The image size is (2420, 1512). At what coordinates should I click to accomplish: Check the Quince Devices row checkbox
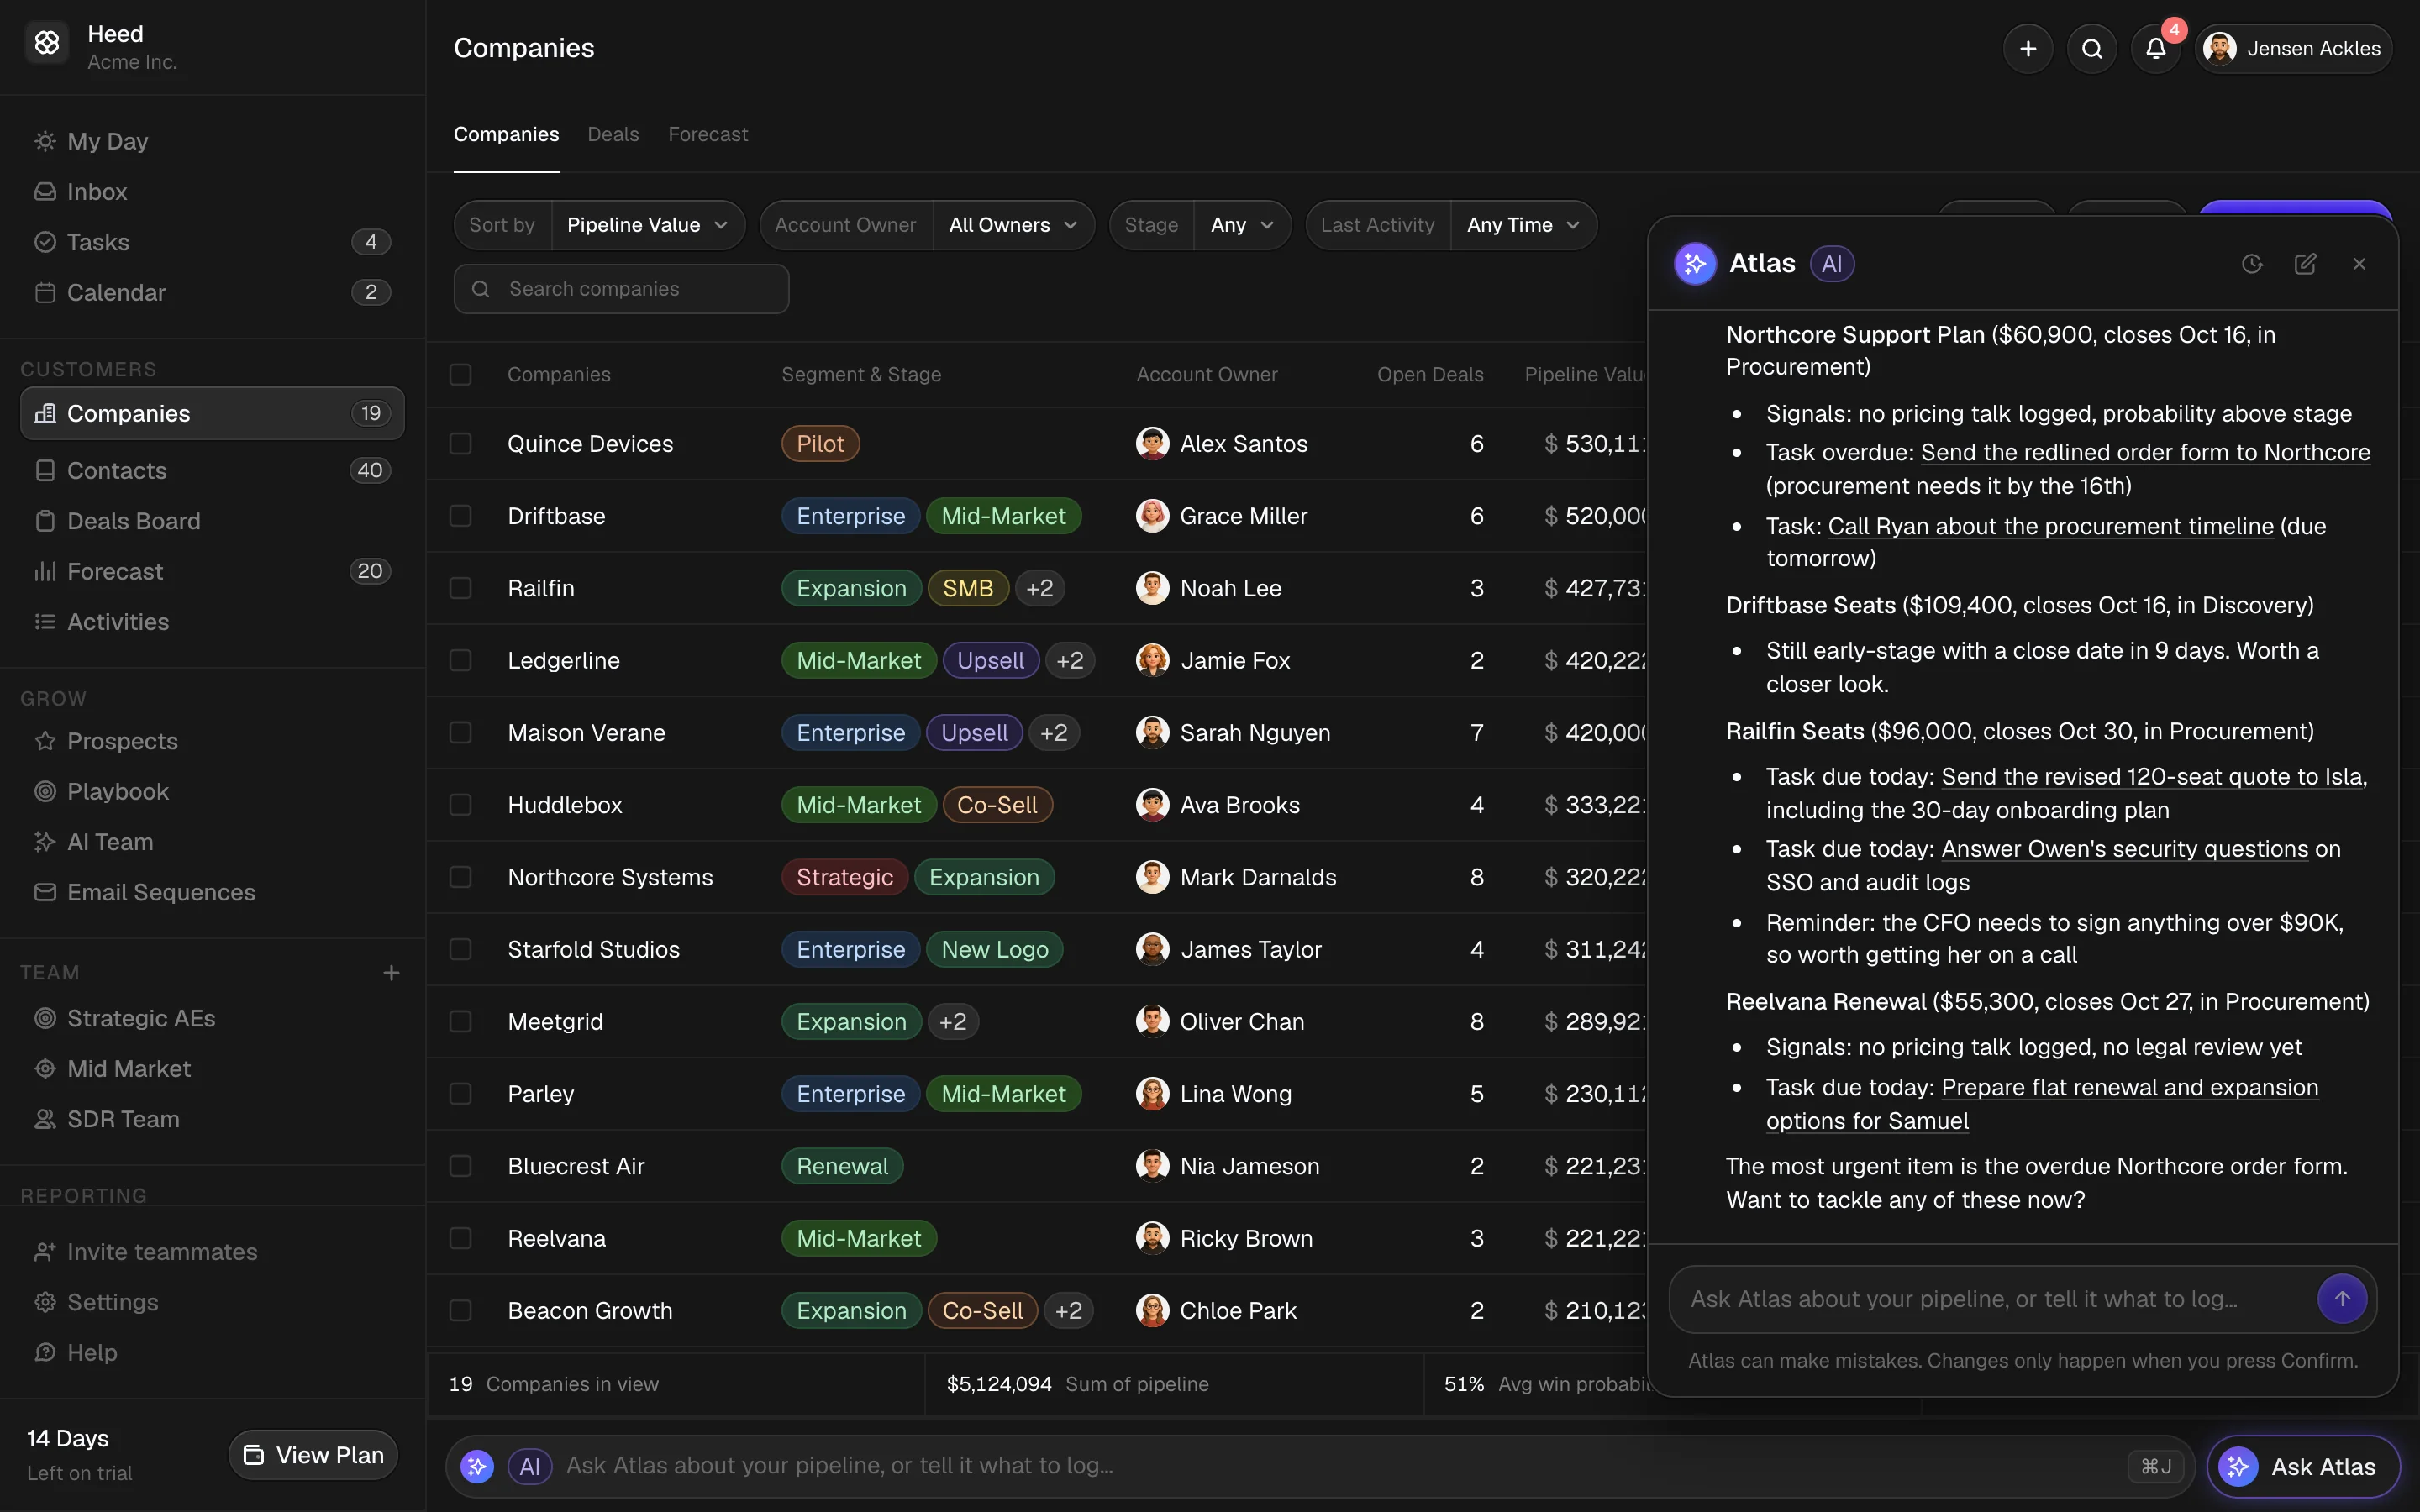pos(460,443)
